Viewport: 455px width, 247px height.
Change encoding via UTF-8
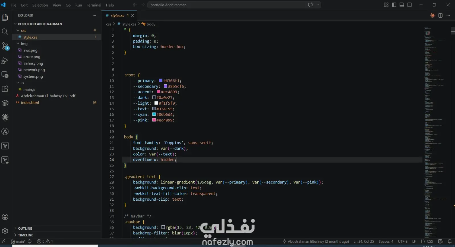click(403, 241)
